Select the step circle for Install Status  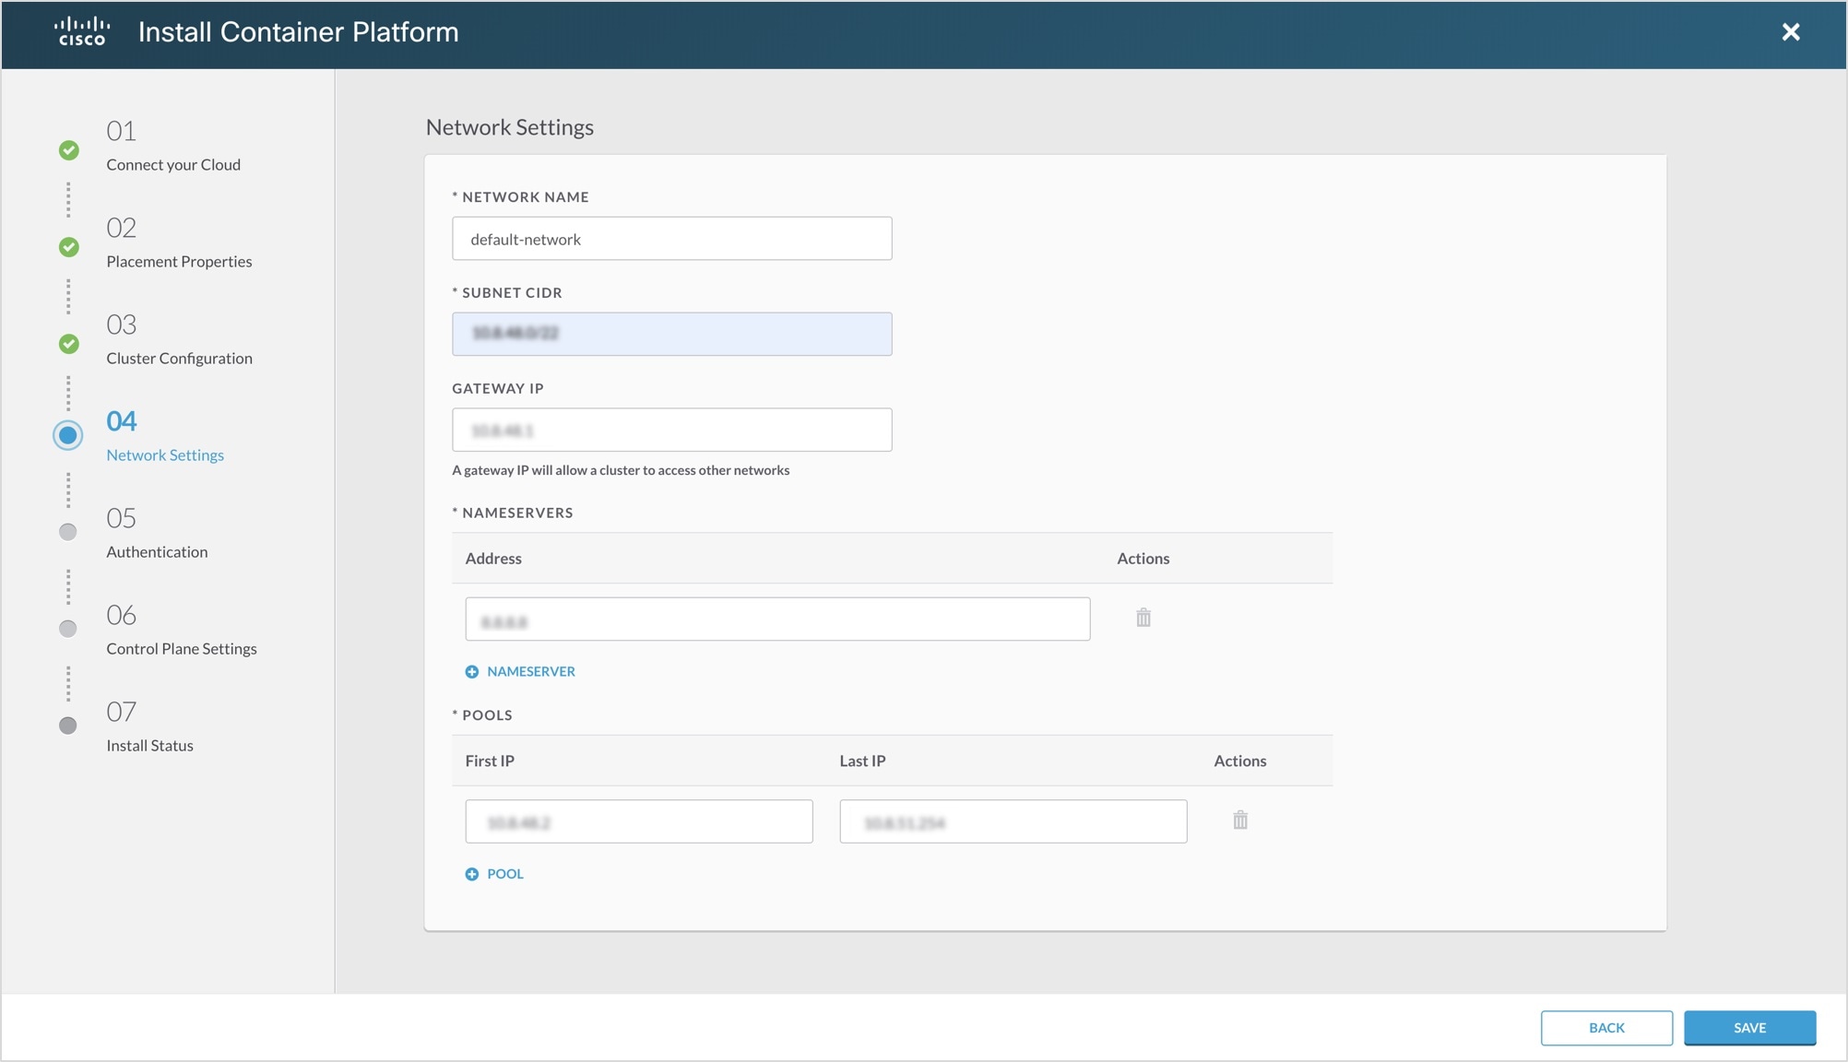(x=67, y=726)
